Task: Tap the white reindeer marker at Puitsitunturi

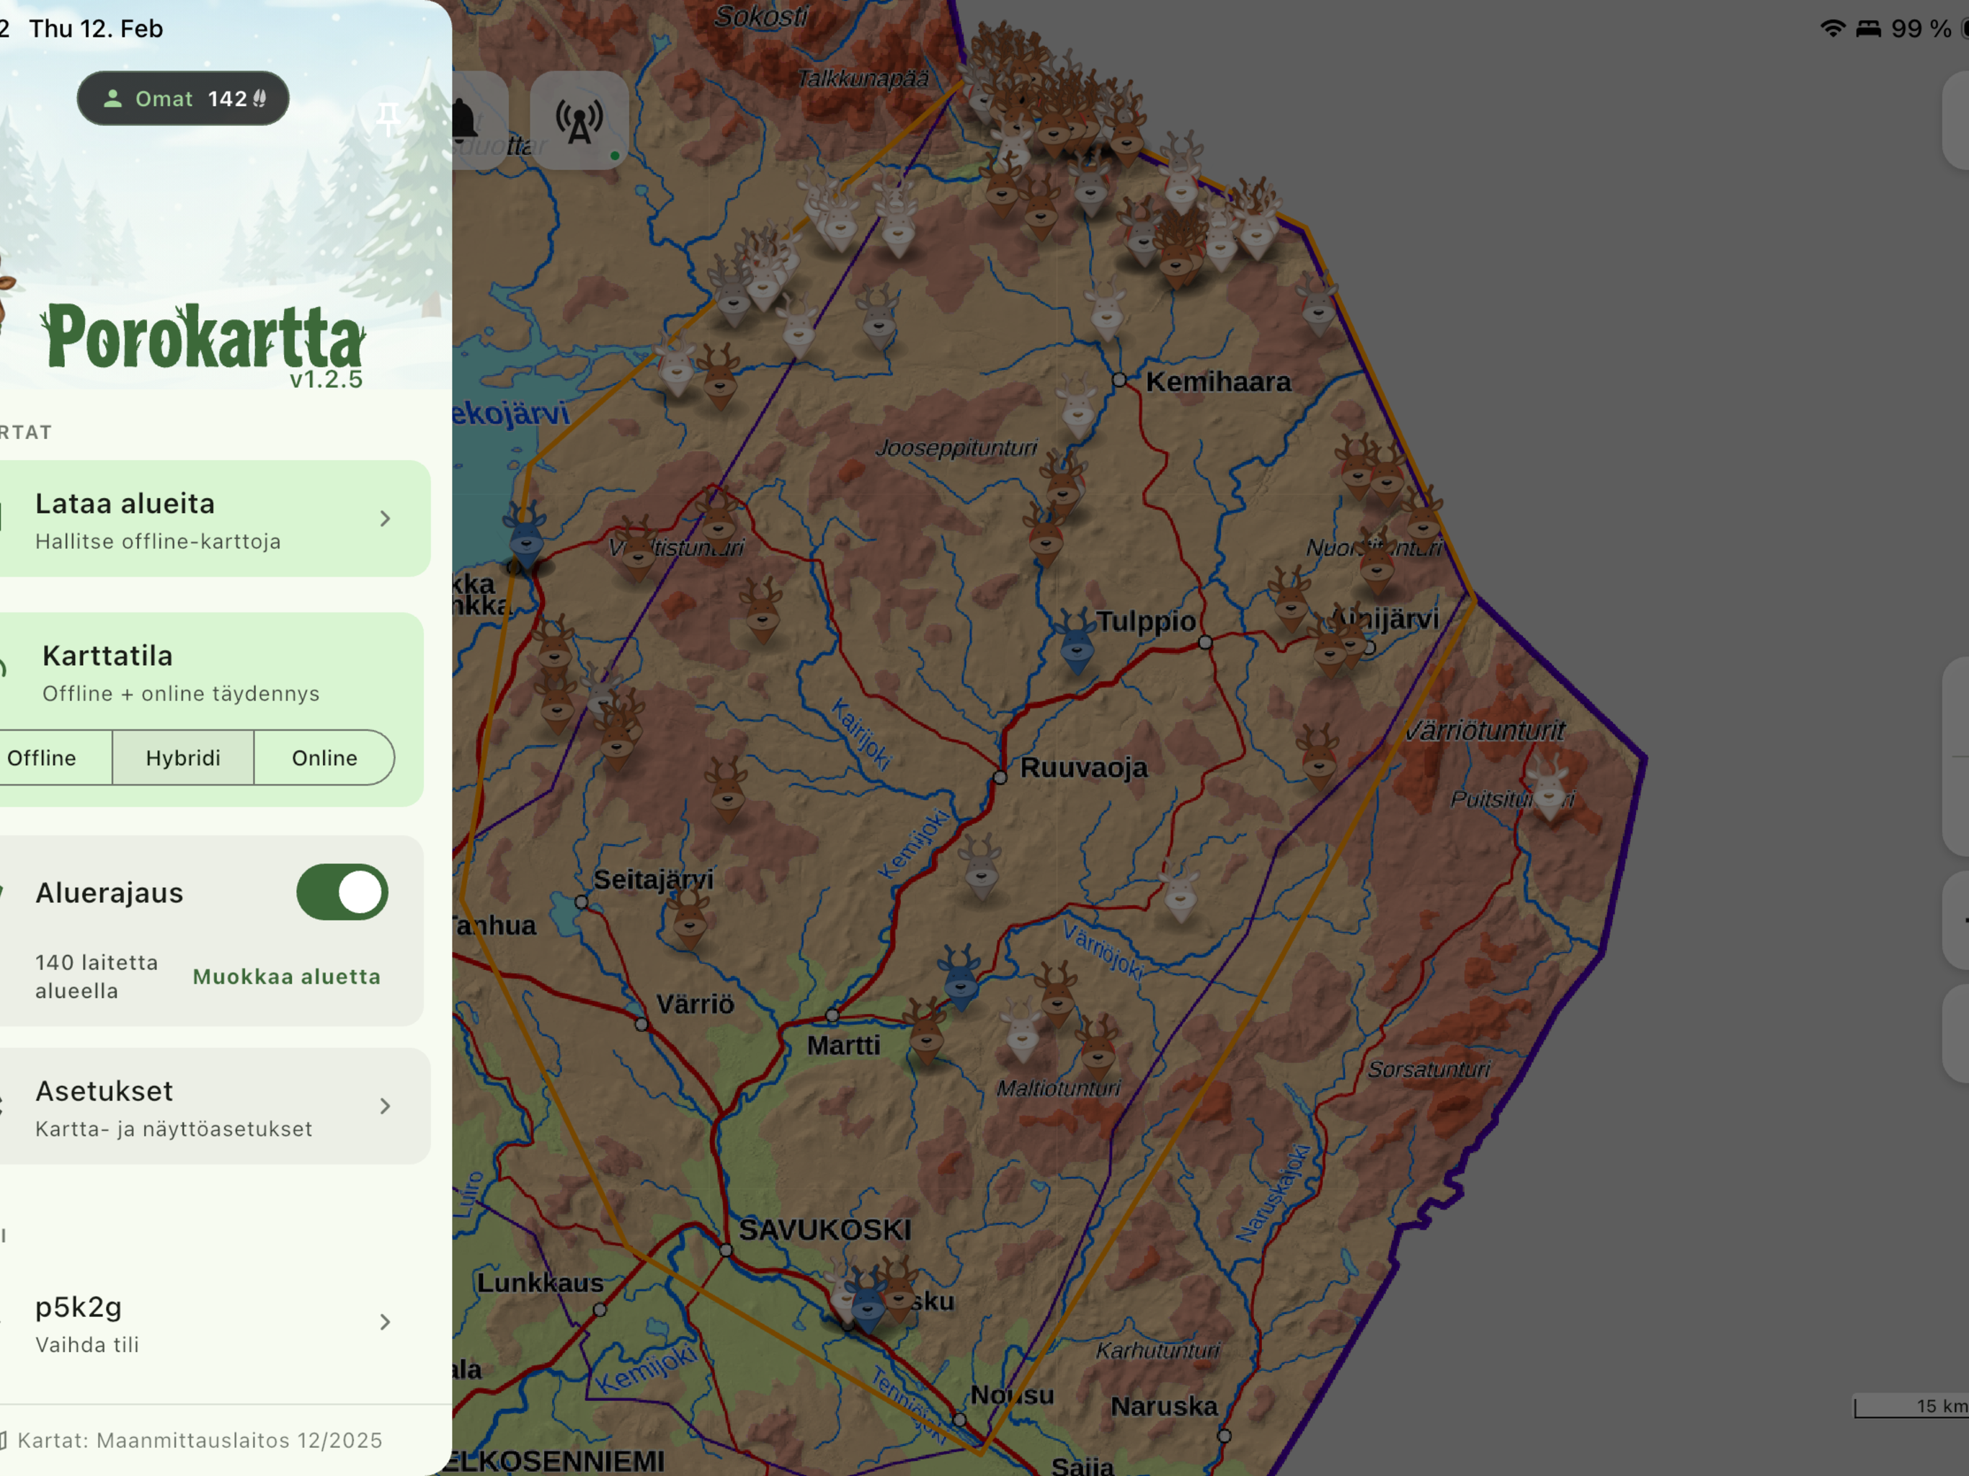Action: [1550, 788]
